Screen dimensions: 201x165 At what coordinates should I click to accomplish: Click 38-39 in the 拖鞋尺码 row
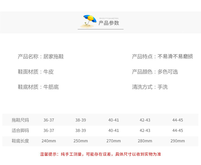coord(81,120)
